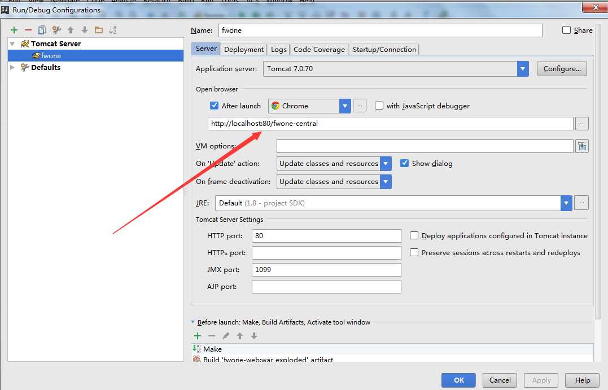Toggle the Show dialog checkbox
This screenshot has width=608, height=390.
[404, 163]
